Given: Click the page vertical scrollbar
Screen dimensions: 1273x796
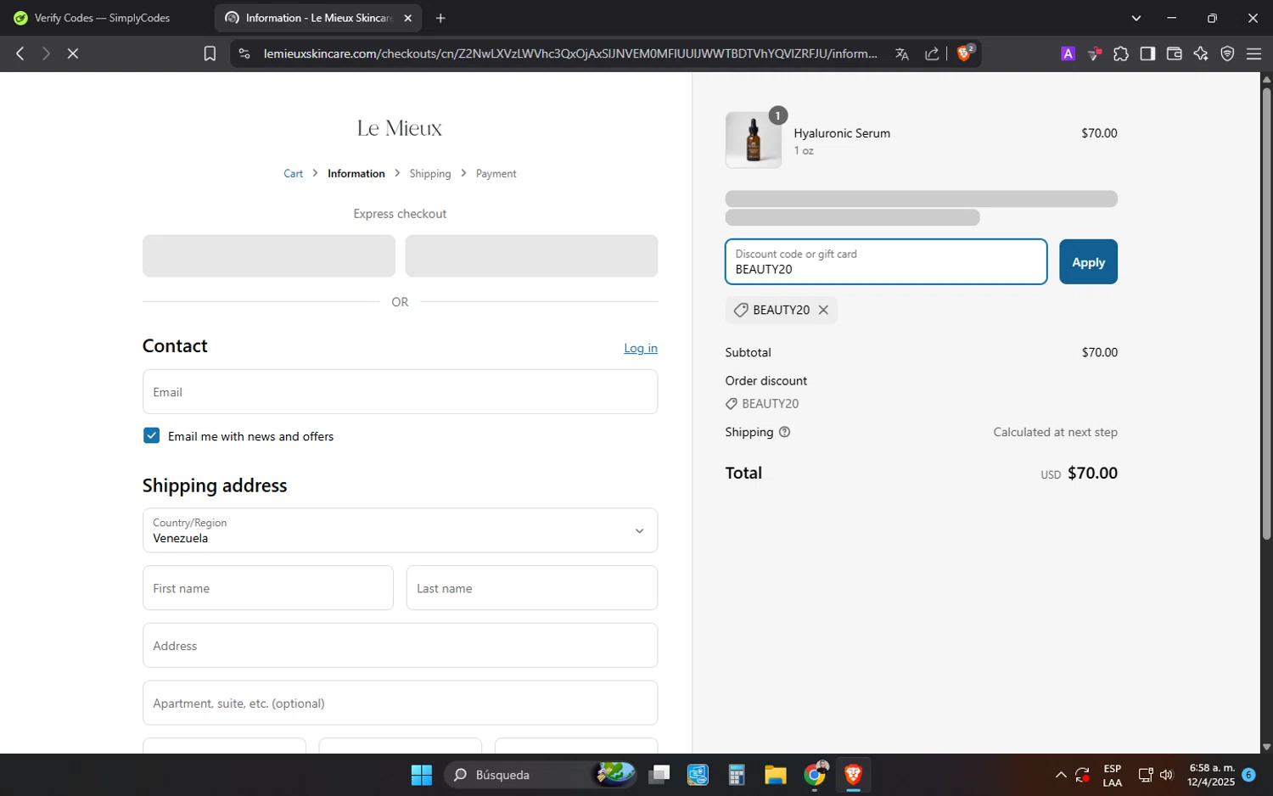Looking at the screenshot, I should coord(1266,314).
